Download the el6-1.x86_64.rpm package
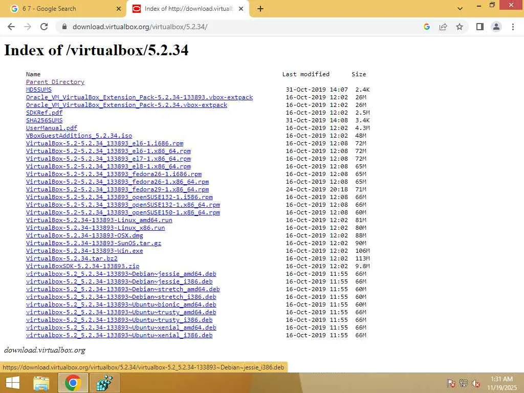 [x=108, y=151]
